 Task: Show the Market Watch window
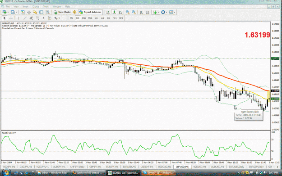pyautogui.click(x=23, y=12)
